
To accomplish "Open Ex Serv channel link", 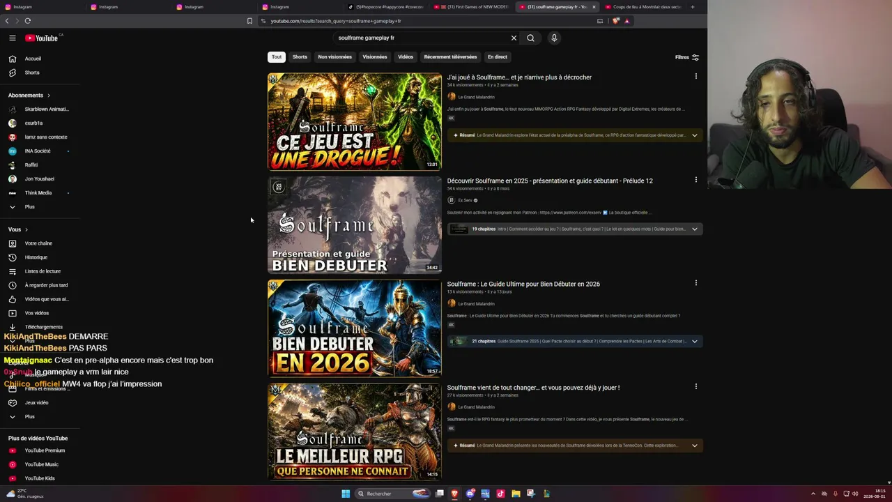I will tap(465, 200).
